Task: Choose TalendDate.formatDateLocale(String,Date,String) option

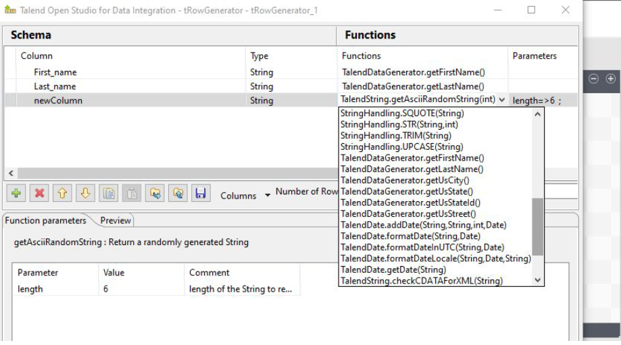Action: [436, 259]
